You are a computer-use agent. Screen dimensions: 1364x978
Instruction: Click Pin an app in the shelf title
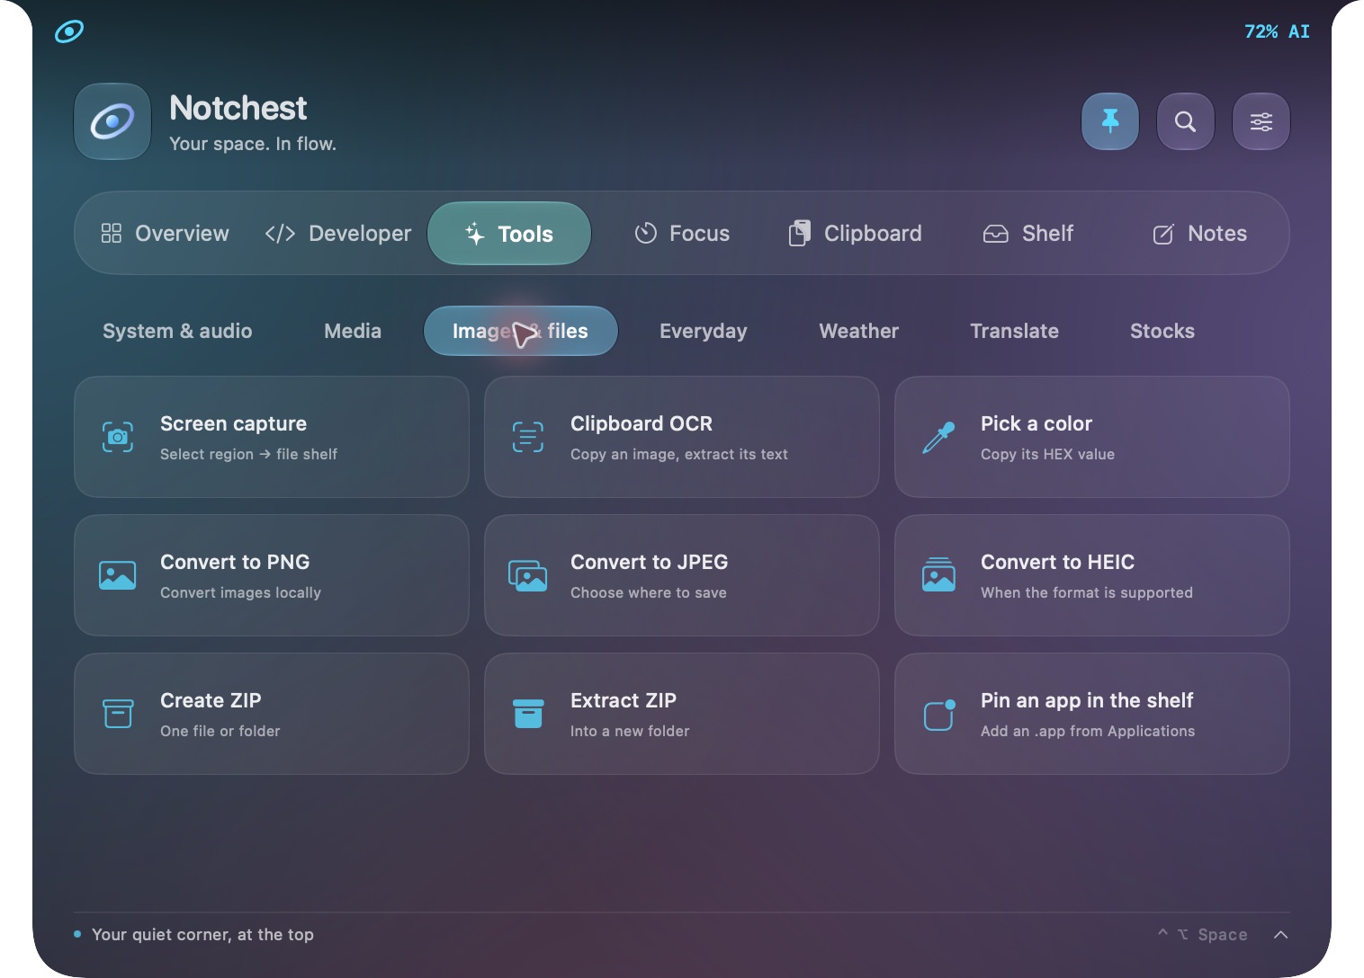pos(1087,700)
